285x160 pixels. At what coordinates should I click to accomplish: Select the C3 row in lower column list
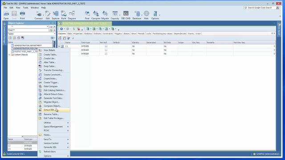point(22,149)
